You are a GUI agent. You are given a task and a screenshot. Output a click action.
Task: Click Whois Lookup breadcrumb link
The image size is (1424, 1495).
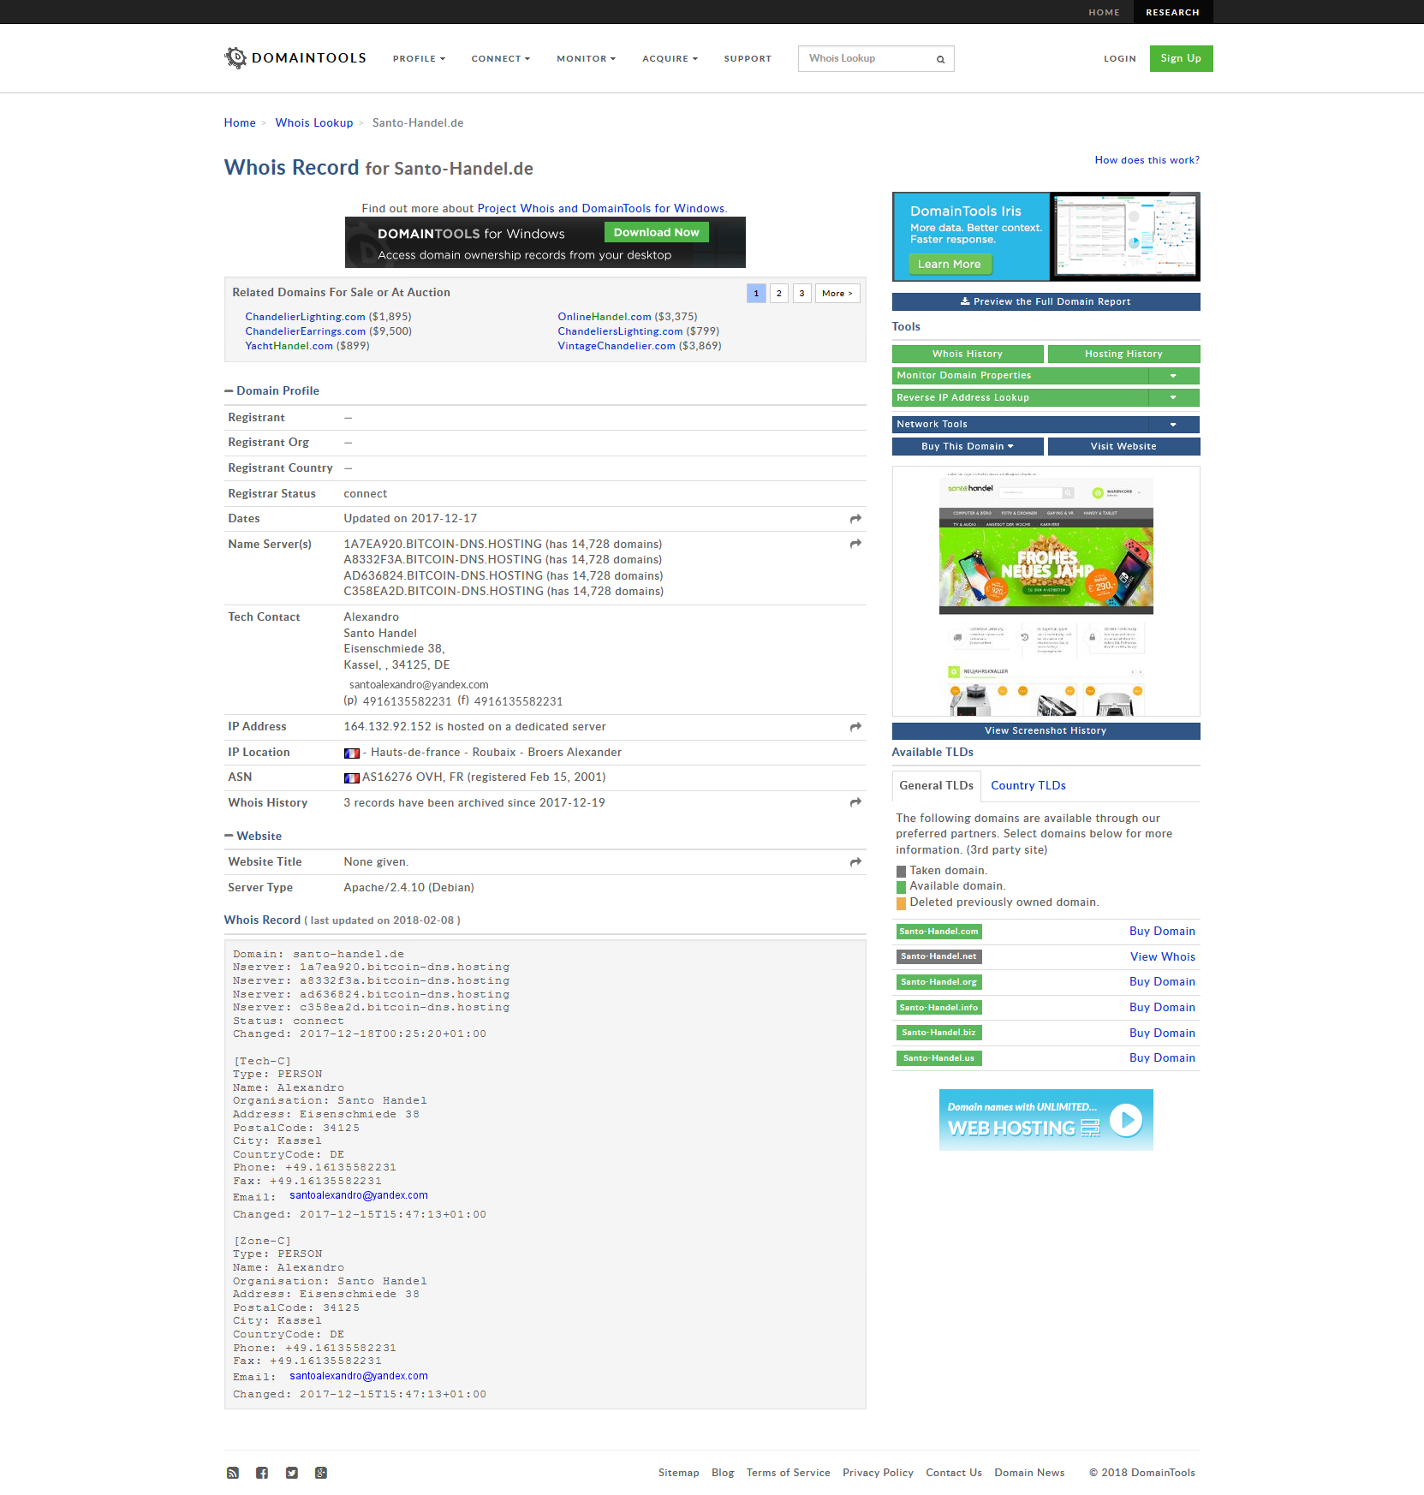click(x=314, y=123)
